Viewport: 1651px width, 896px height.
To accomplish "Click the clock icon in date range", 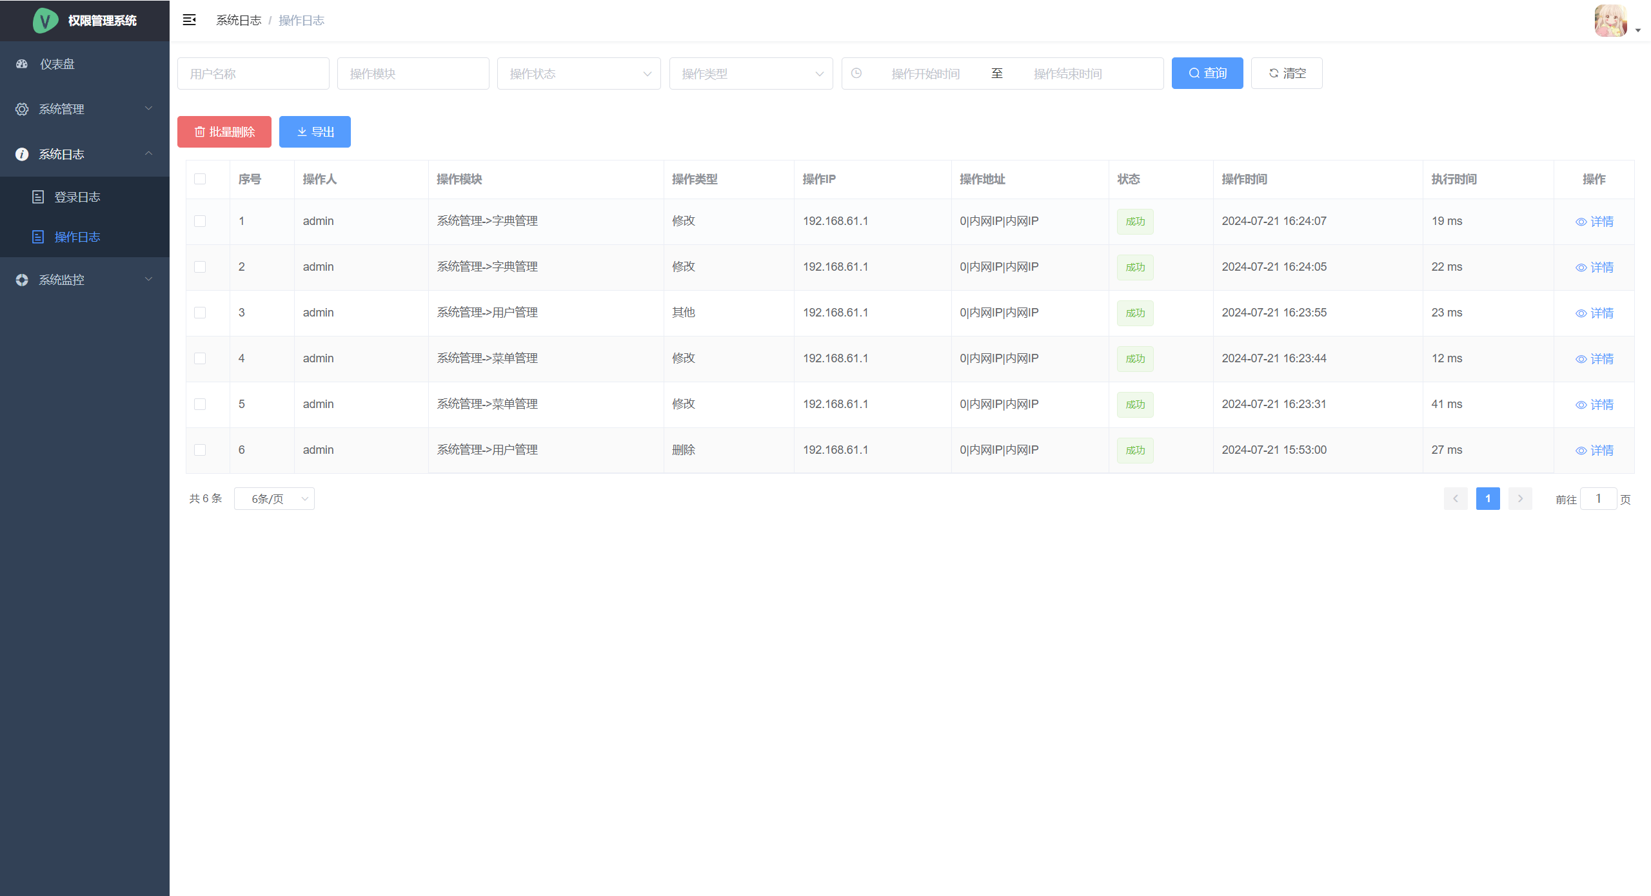I will tap(856, 73).
